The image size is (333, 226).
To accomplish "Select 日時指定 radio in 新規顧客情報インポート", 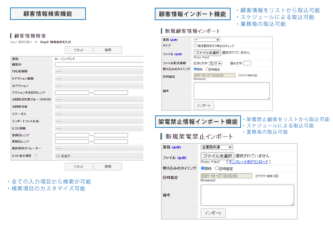I will coord(207,69).
